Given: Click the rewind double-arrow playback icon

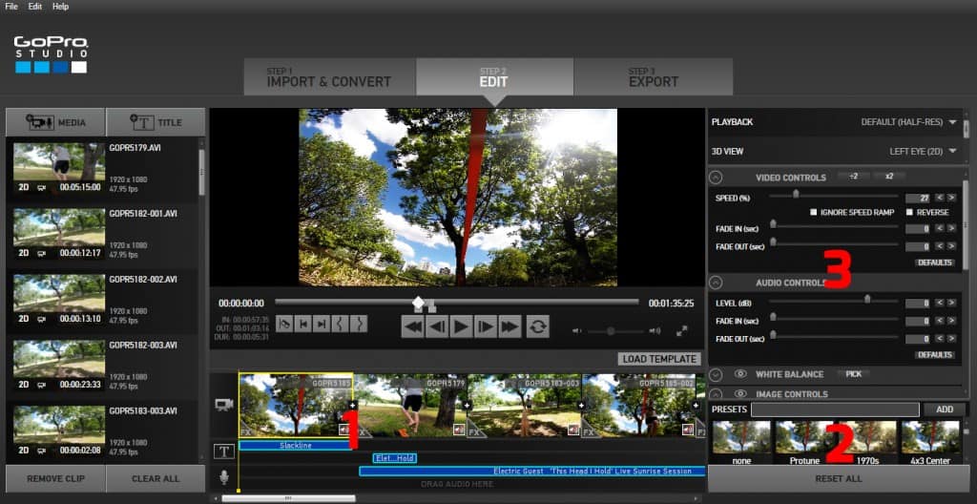Looking at the screenshot, I should (x=412, y=326).
